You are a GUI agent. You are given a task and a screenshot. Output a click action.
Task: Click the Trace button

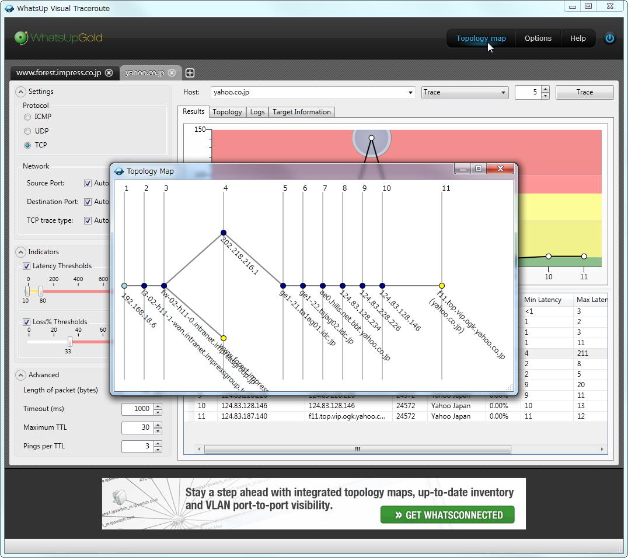584,92
